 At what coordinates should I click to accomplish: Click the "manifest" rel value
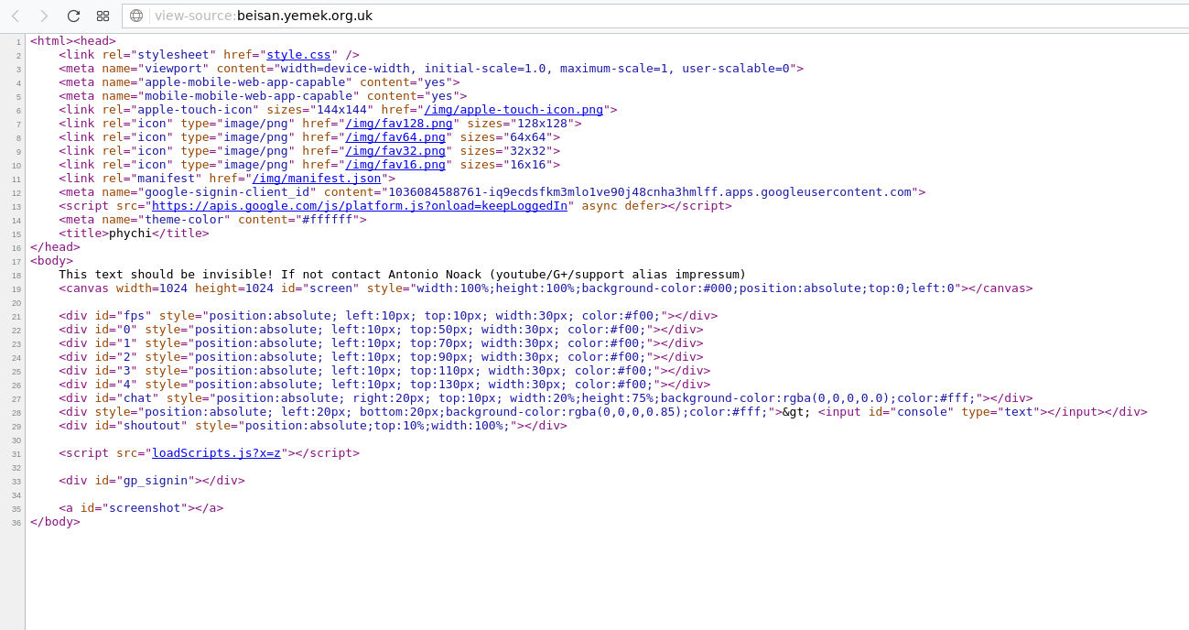coord(167,179)
